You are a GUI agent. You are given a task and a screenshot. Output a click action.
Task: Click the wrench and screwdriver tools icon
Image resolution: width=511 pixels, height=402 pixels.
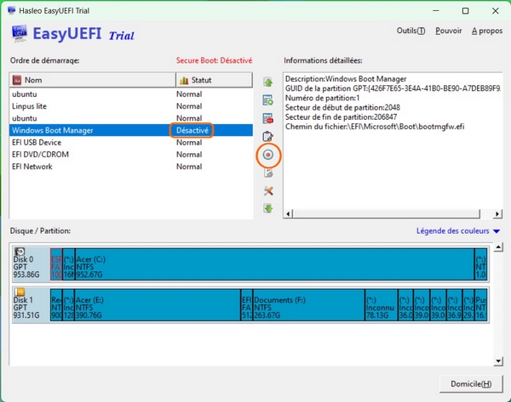pos(268,190)
